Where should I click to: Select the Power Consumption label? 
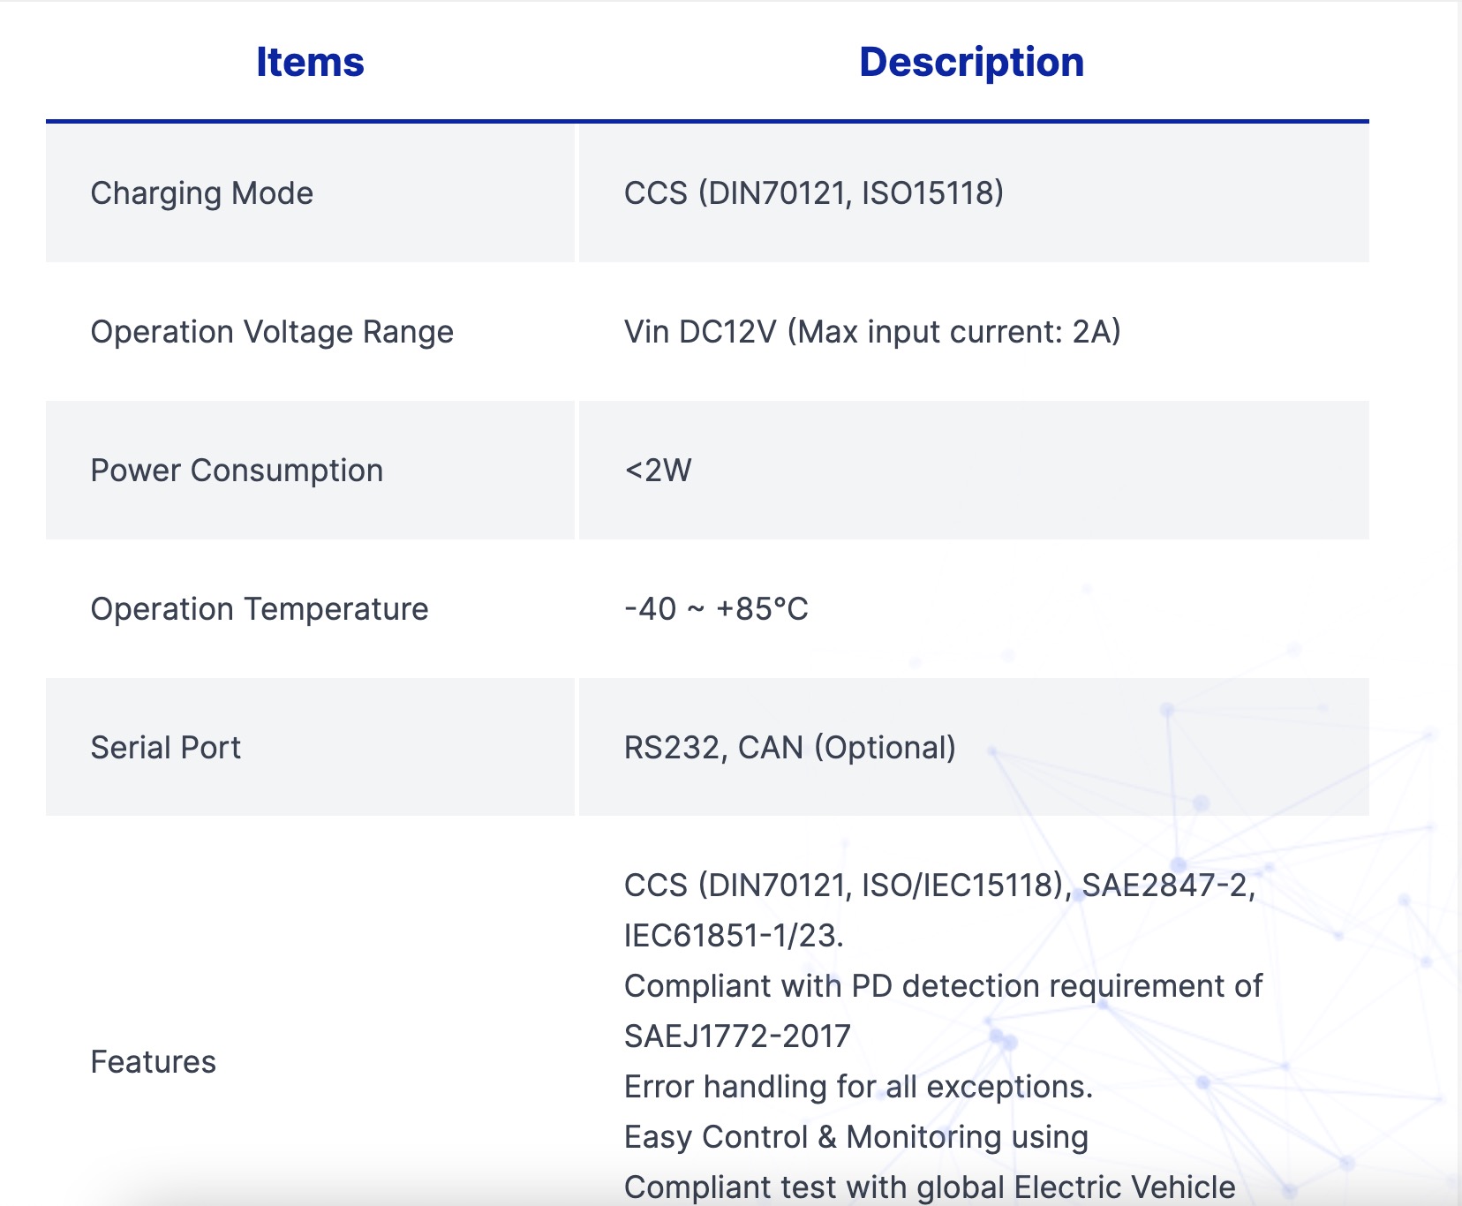237,471
